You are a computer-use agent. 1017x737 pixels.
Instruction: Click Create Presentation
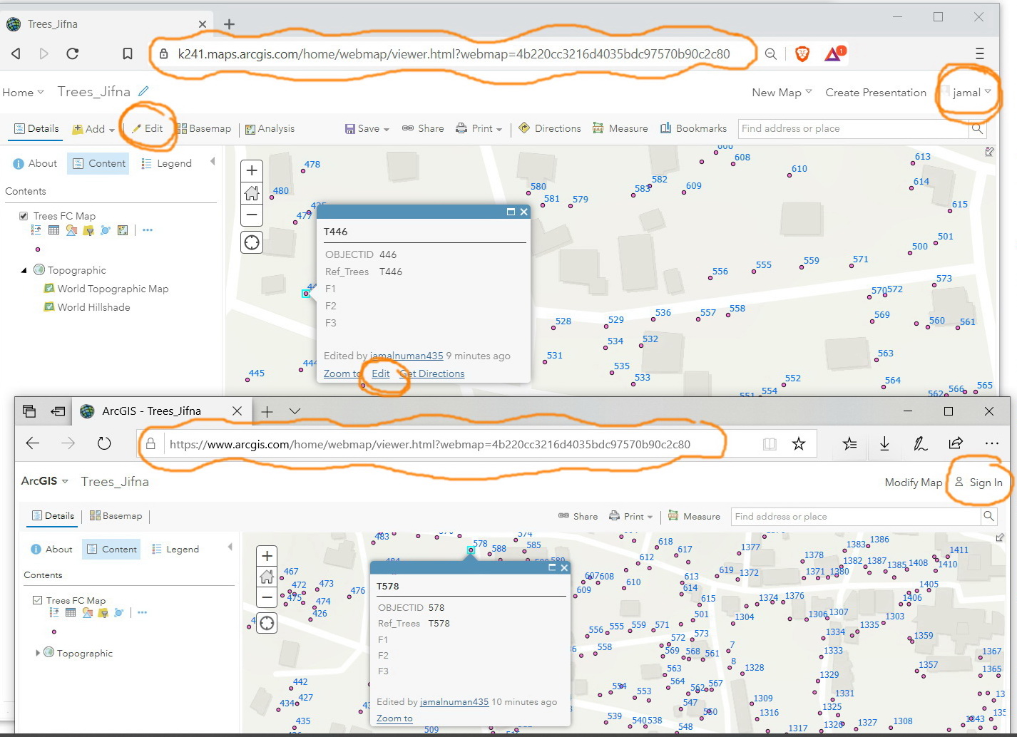click(876, 93)
